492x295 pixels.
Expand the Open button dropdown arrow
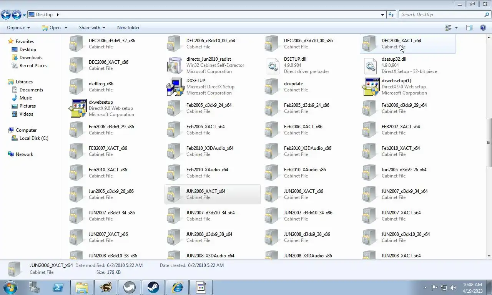pos(66,28)
